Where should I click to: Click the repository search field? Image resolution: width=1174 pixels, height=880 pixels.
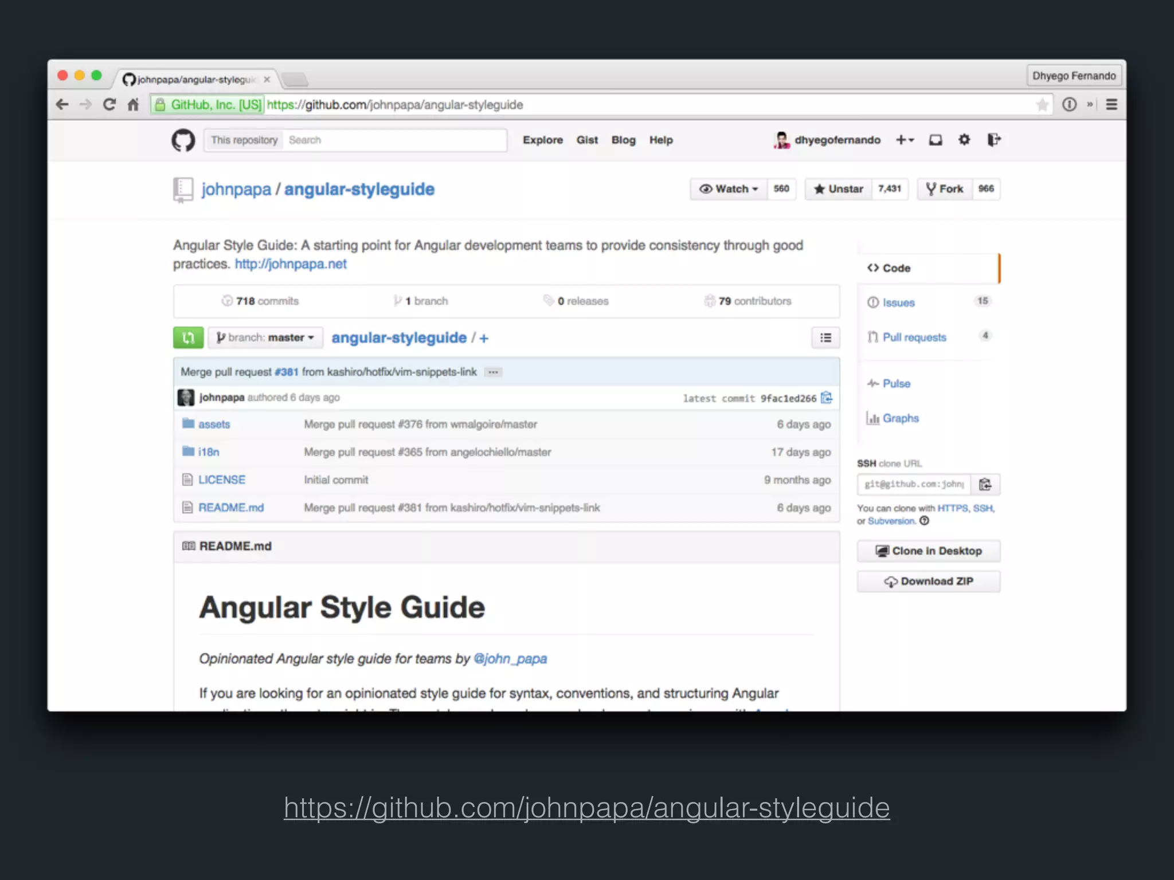pyautogui.click(x=394, y=140)
